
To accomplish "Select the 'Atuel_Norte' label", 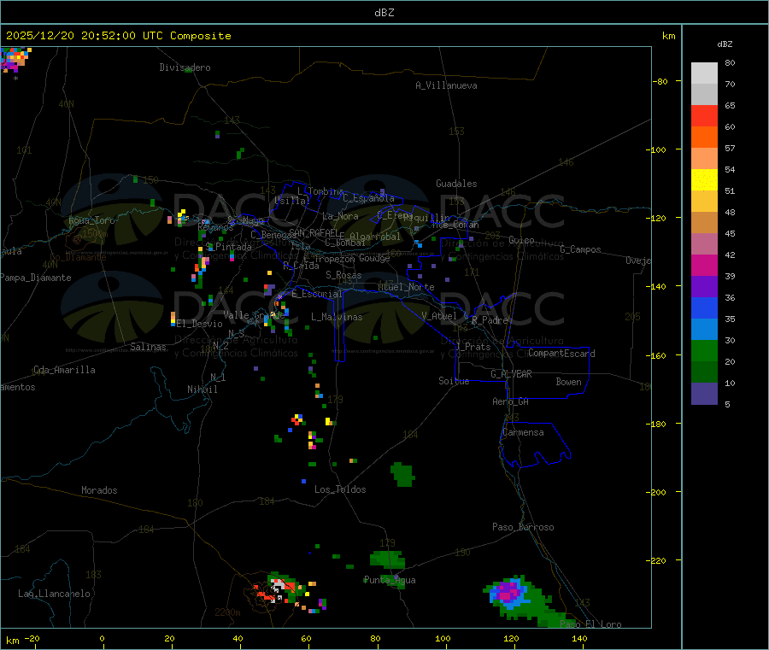I will [x=406, y=287].
